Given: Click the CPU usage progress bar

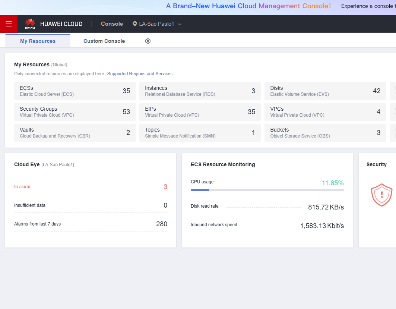Looking at the screenshot, I should click(x=267, y=190).
